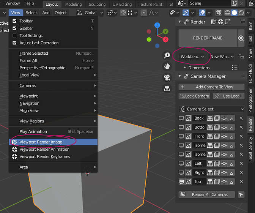Click the lock icon next to New Window dropdown

[x=241, y=57]
